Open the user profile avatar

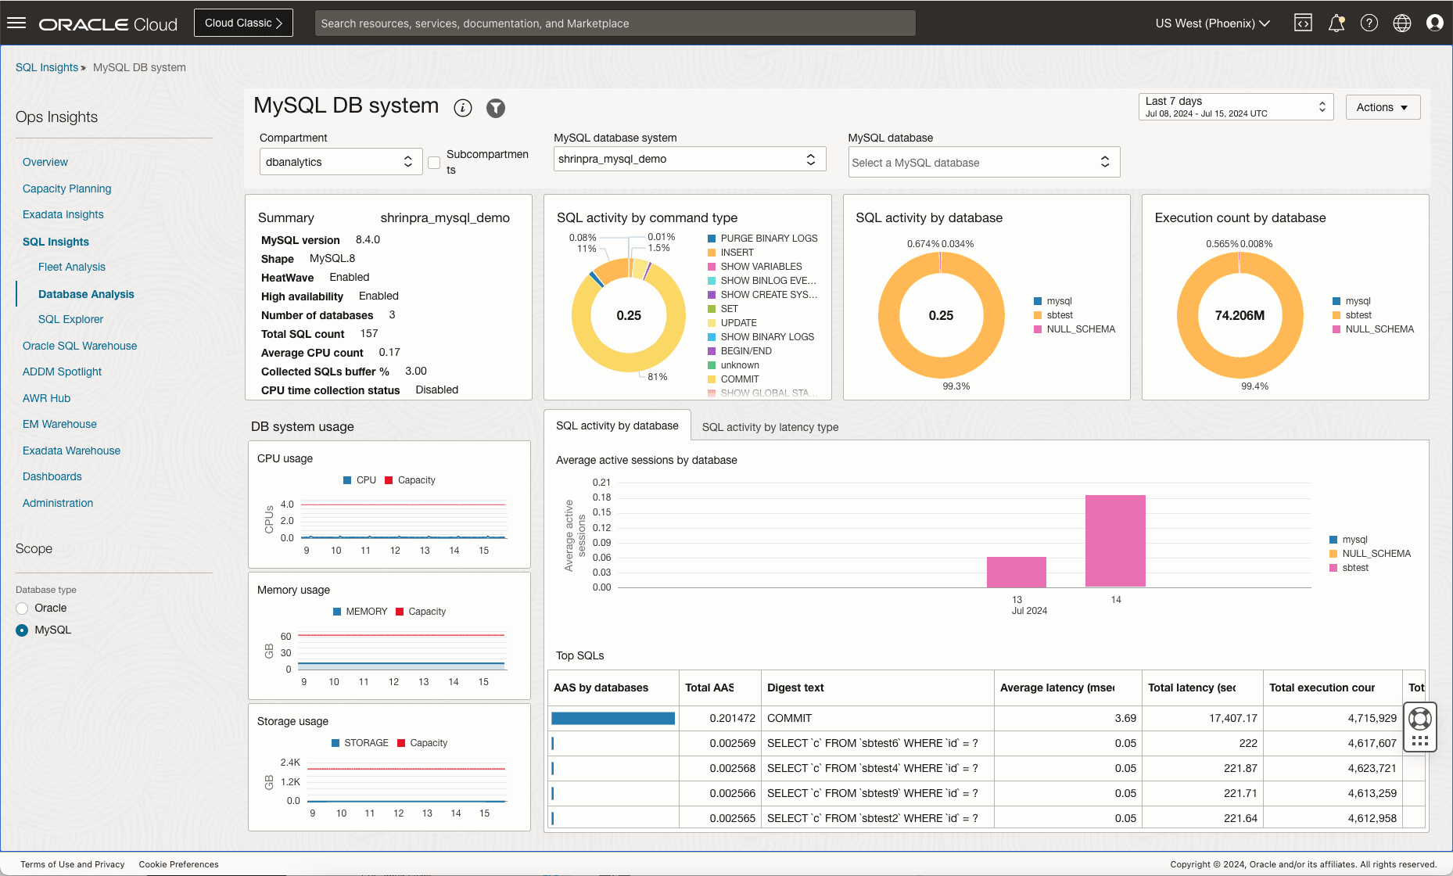point(1435,23)
